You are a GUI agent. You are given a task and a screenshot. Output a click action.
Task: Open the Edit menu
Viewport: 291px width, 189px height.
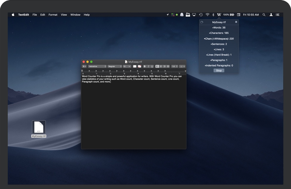click(x=43, y=15)
